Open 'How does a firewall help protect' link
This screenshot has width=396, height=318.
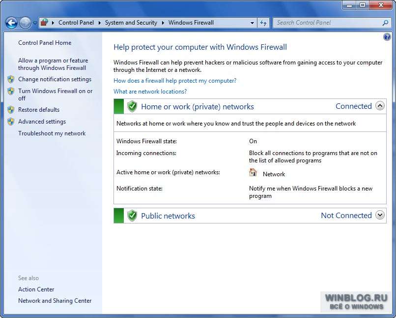click(175, 81)
